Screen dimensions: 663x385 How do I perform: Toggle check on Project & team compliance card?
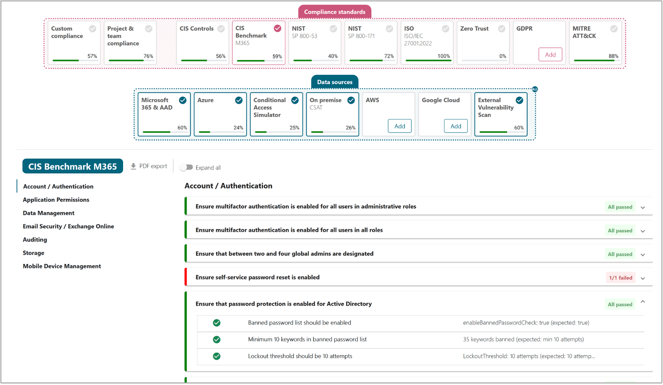(149, 29)
